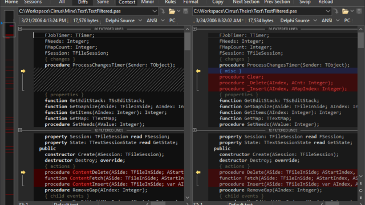
Task: Select right _Insert(AIndex, AMapIndex) line
Action: [283, 89]
